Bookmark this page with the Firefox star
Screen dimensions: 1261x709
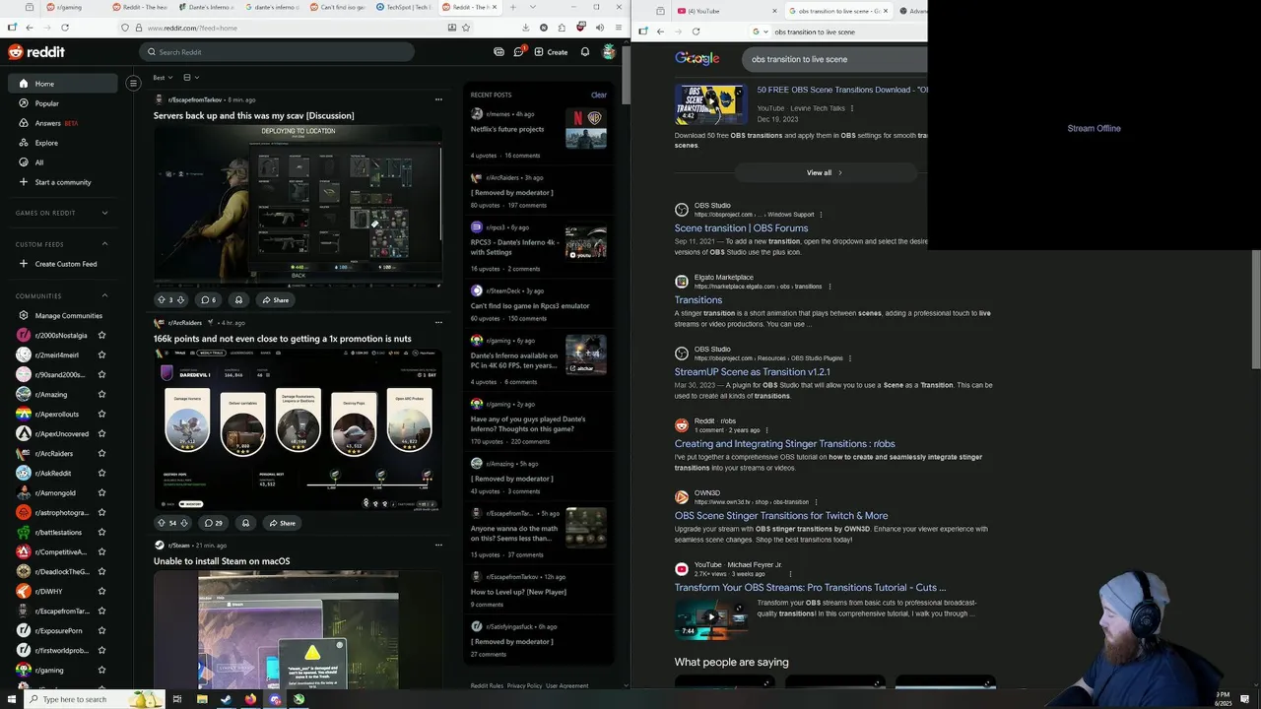(x=467, y=28)
